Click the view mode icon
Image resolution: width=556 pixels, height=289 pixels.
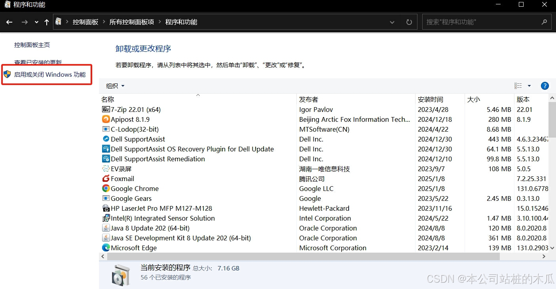[x=518, y=86]
